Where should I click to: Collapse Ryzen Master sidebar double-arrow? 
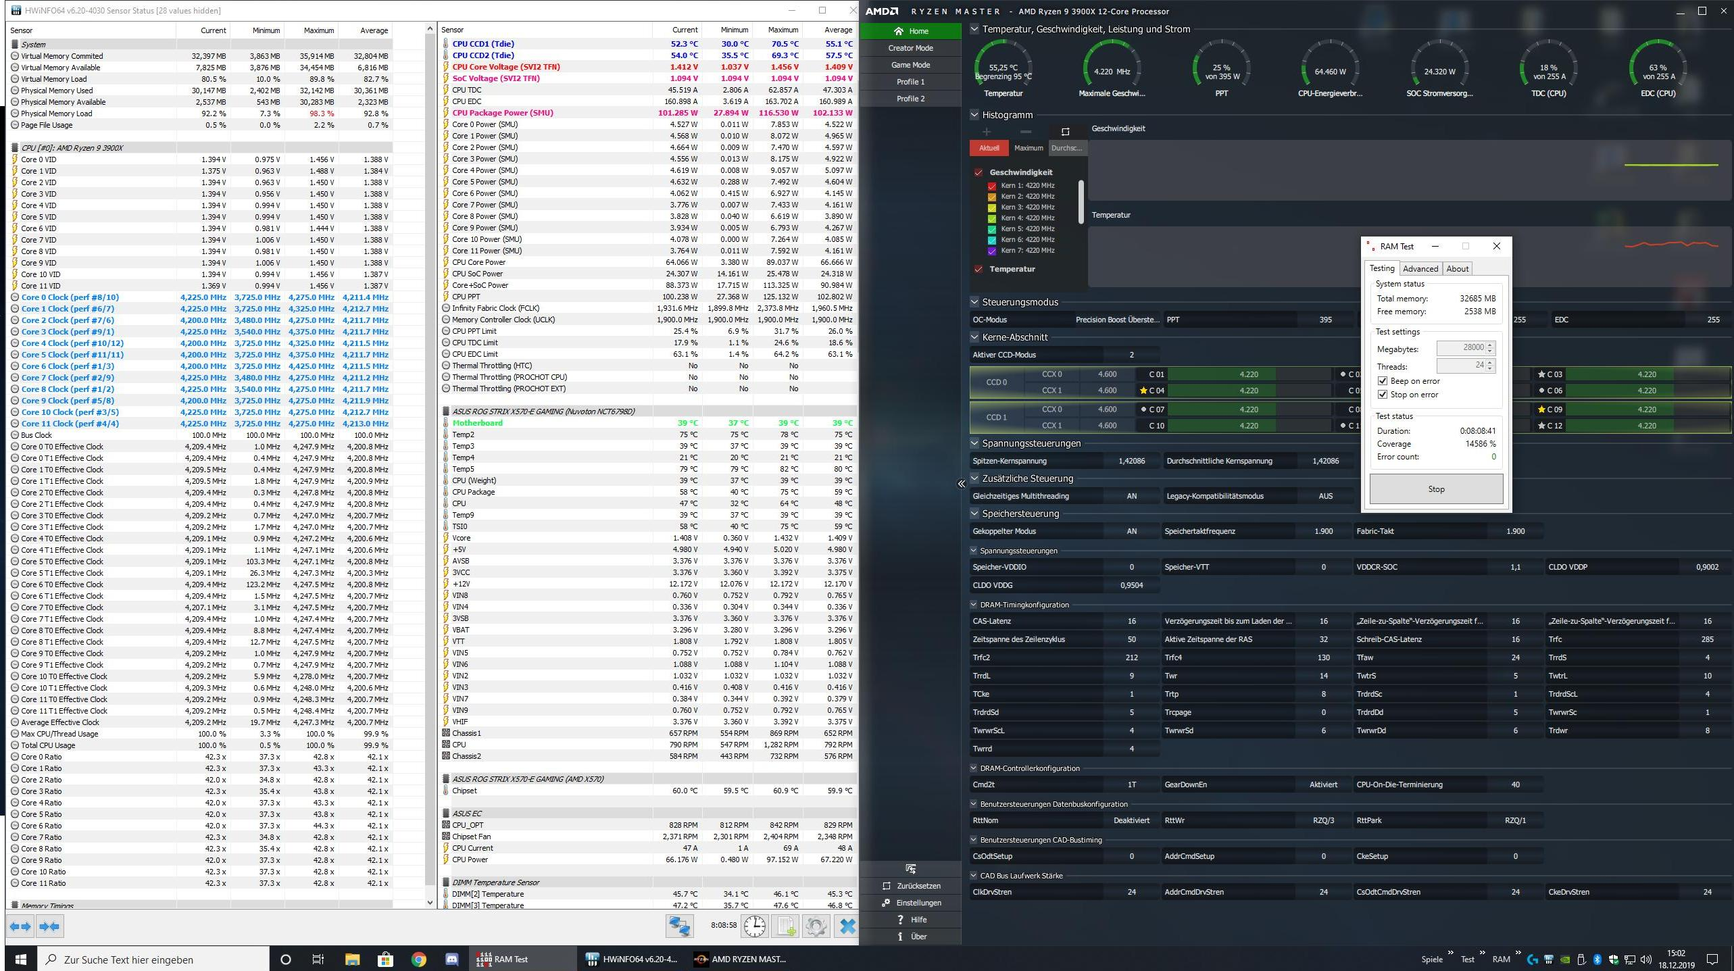click(961, 484)
